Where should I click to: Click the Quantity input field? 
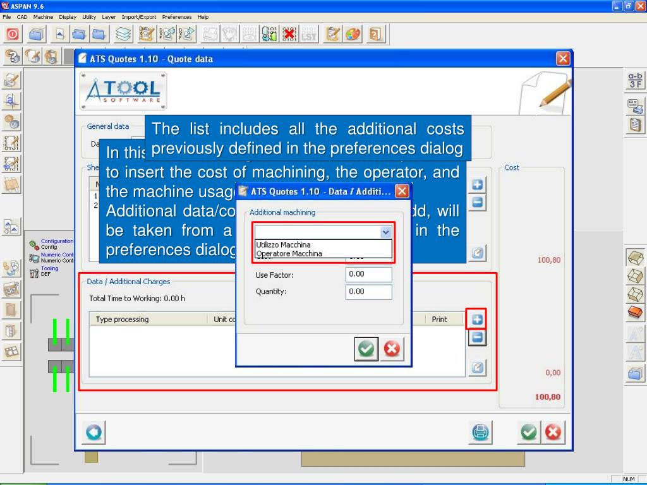pos(368,292)
